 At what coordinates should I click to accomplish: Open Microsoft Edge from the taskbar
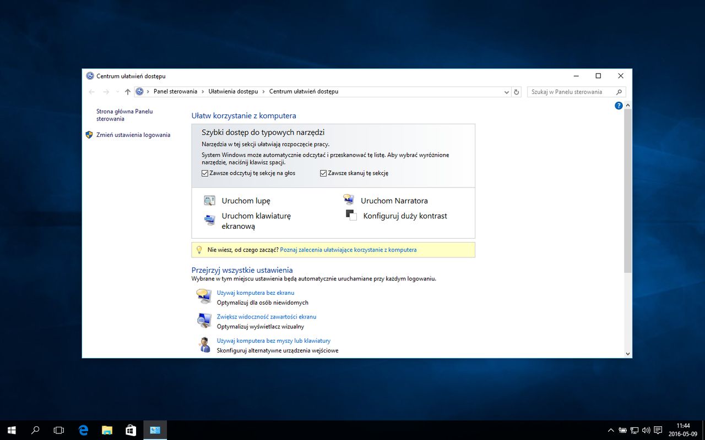(x=84, y=430)
